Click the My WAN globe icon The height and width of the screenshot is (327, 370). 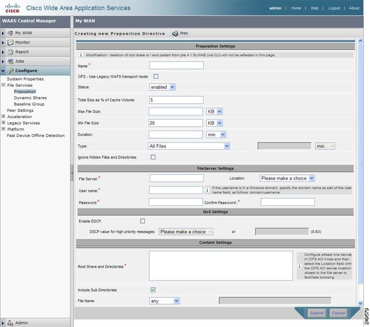(10, 33)
